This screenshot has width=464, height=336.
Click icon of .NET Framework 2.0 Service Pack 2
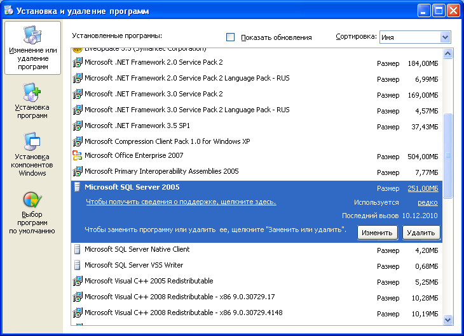[78, 62]
